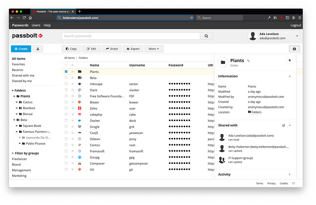
Task: Select Shared with me filter
Action: coord(23,75)
